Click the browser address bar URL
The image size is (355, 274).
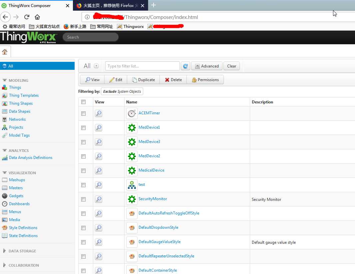pos(162,17)
